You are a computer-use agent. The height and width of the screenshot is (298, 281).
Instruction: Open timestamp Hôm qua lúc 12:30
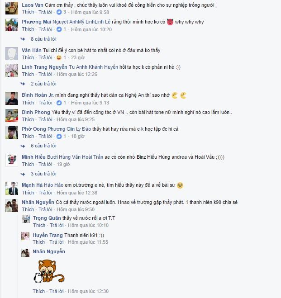tap(88, 291)
